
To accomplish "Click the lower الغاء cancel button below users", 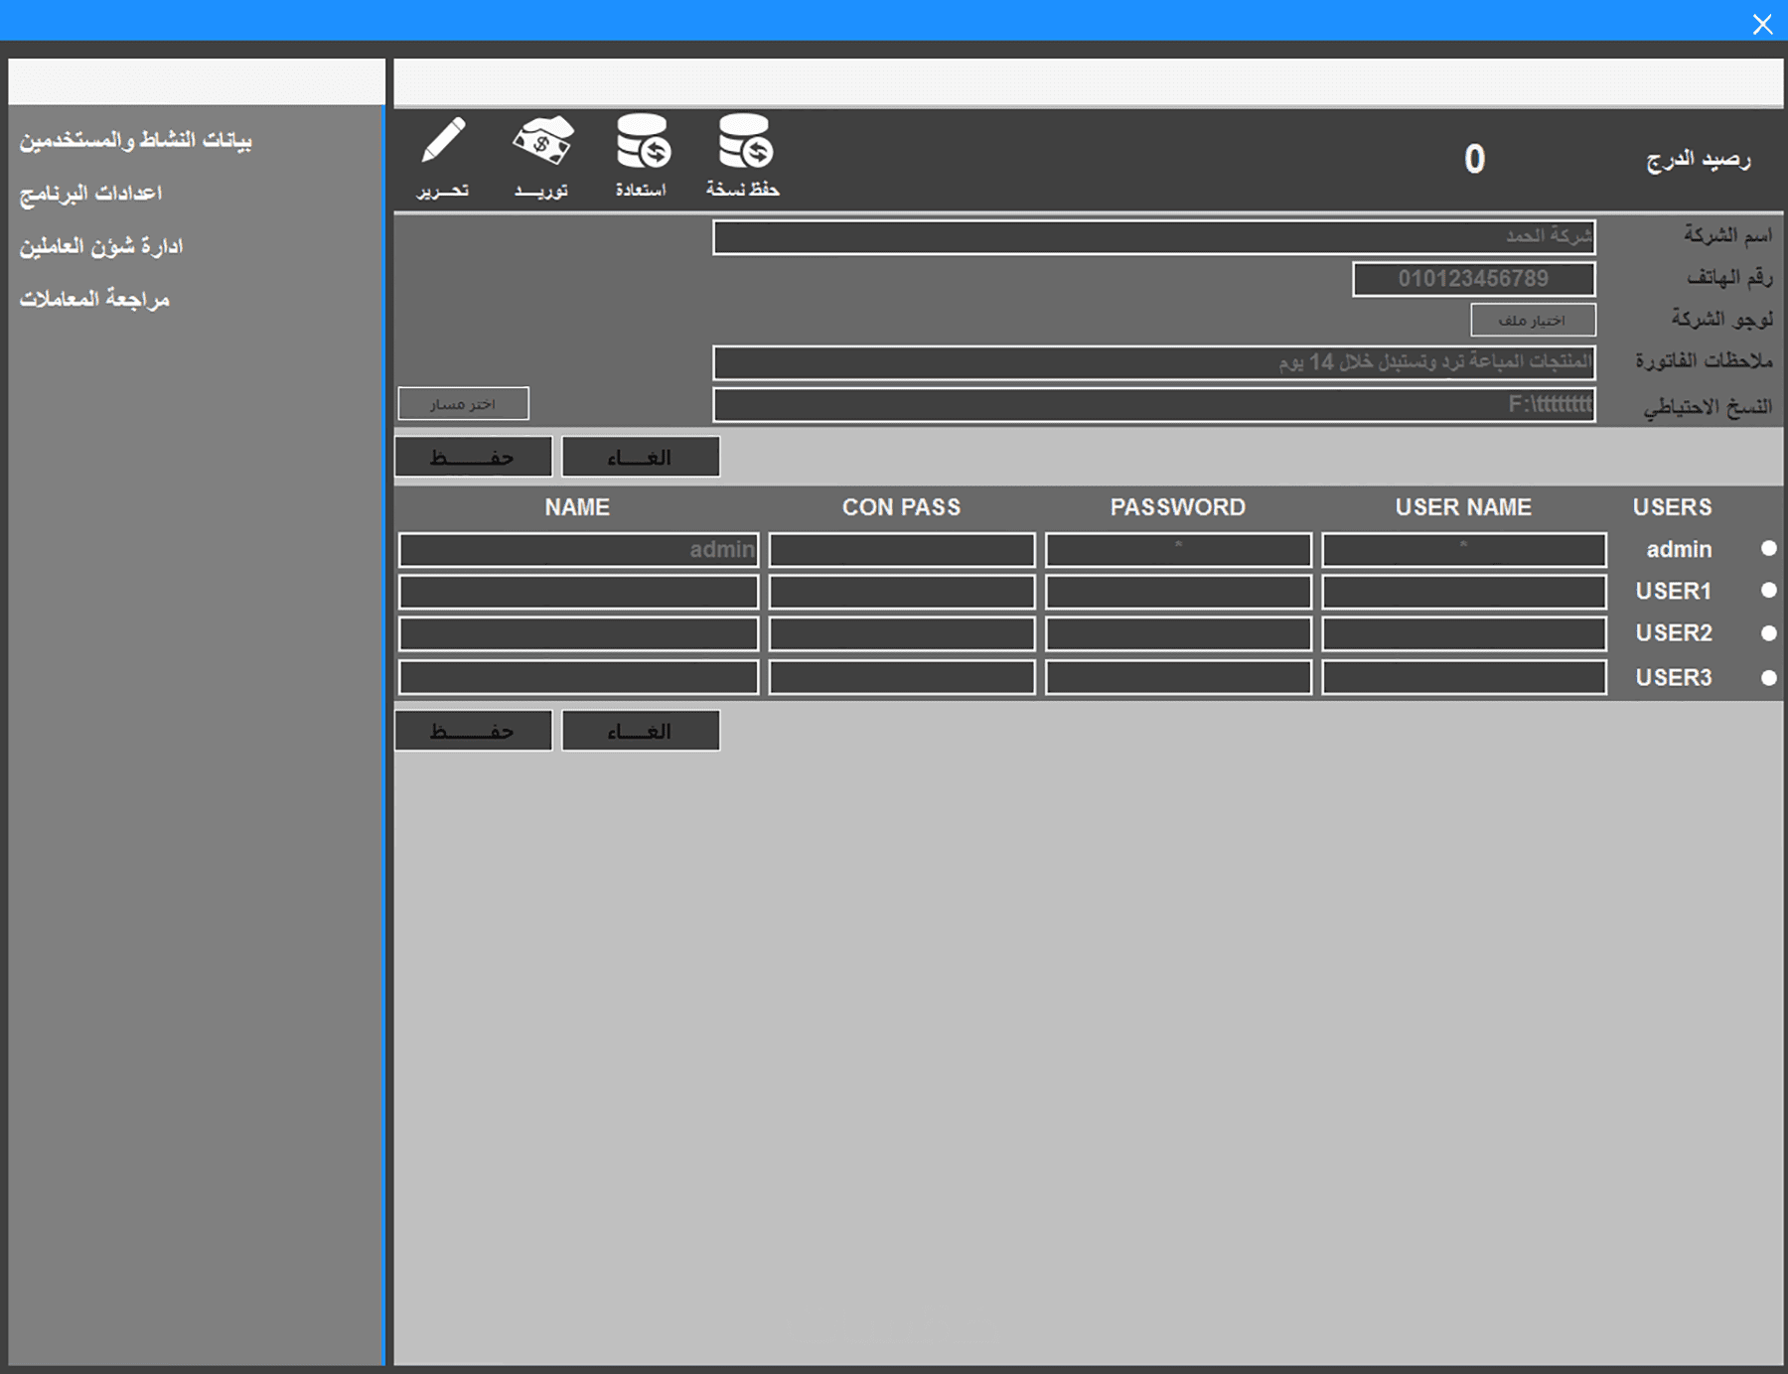I will (x=641, y=731).
